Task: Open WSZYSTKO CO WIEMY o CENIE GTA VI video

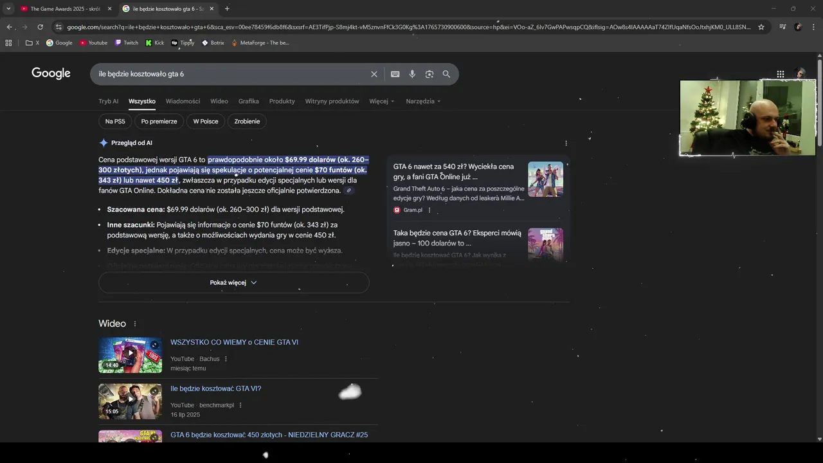Action: (x=234, y=342)
